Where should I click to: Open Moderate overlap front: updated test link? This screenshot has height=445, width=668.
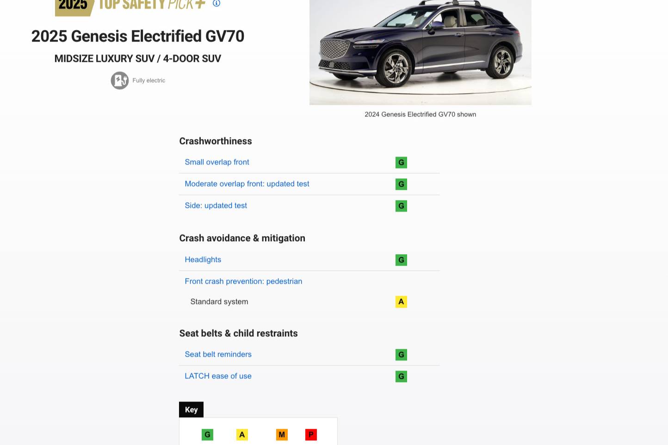point(247,184)
